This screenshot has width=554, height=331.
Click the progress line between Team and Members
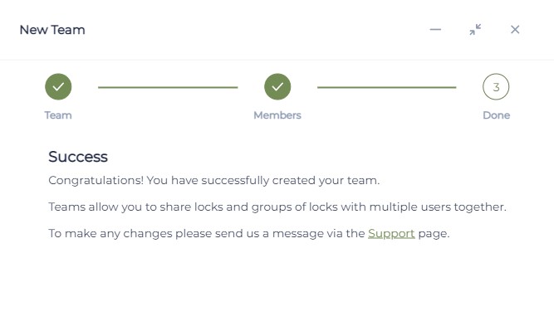click(168, 87)
